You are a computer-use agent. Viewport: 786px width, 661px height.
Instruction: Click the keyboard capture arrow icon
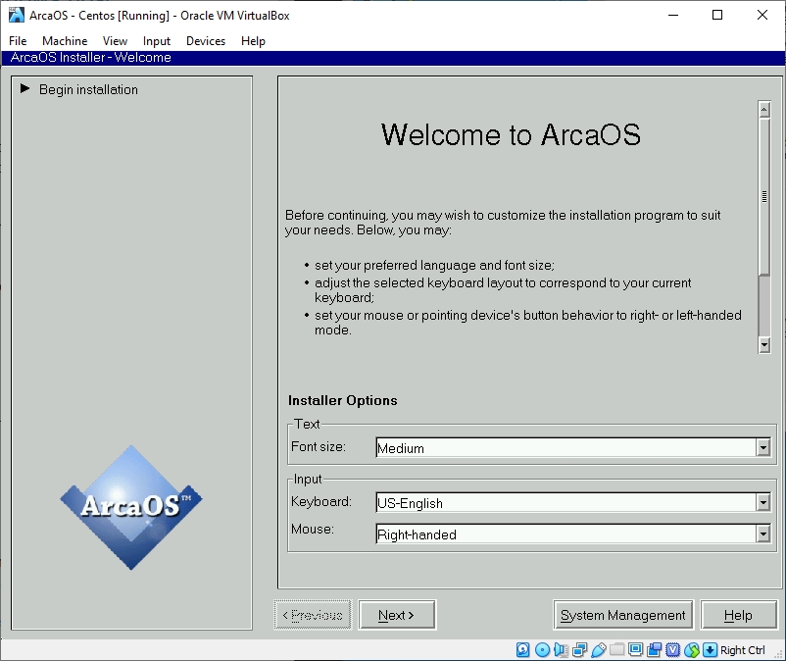pyautogui.click(x=710, y=650)
